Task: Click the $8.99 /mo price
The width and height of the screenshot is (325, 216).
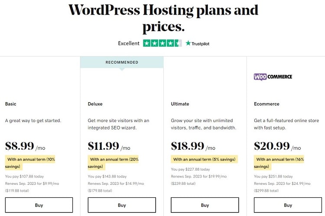Action: click(25, 146)
